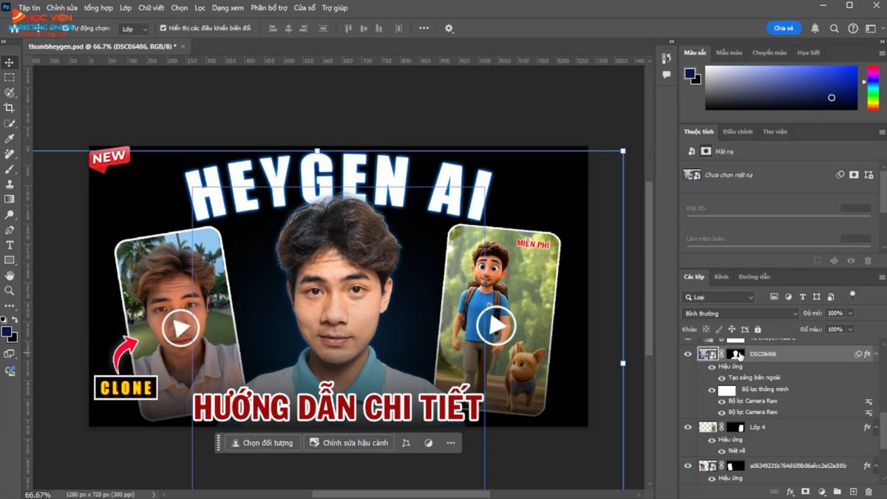Select the Eyedropper tool
887x499 pixels.
(x=10, y=138)
